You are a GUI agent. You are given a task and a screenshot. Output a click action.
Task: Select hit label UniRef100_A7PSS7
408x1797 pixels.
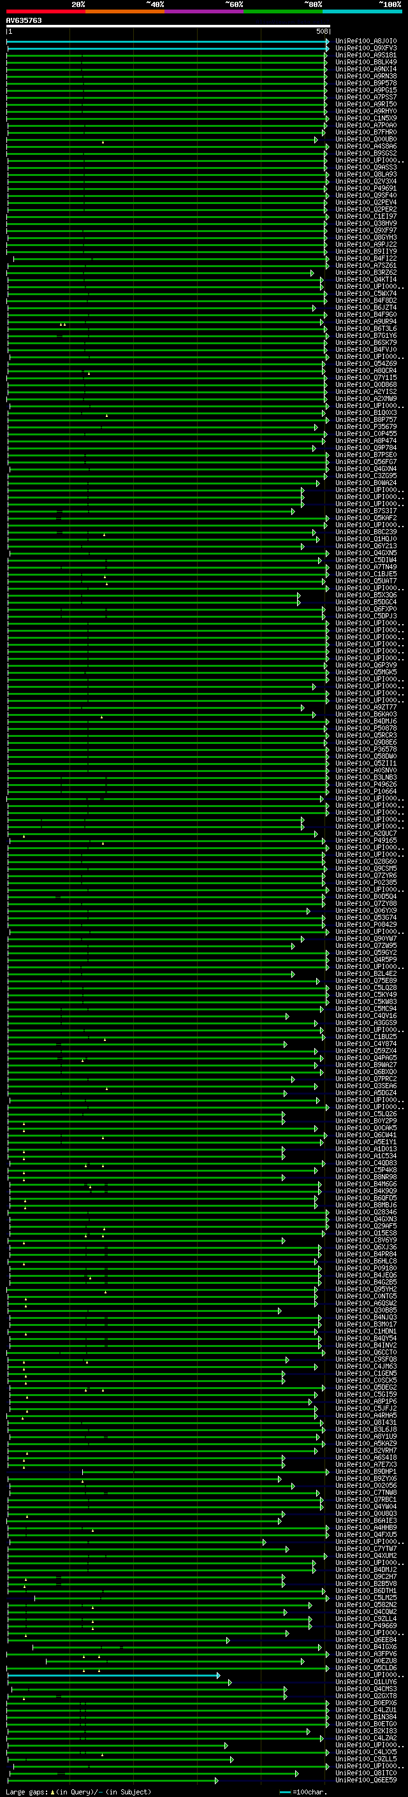coord(366,97)
